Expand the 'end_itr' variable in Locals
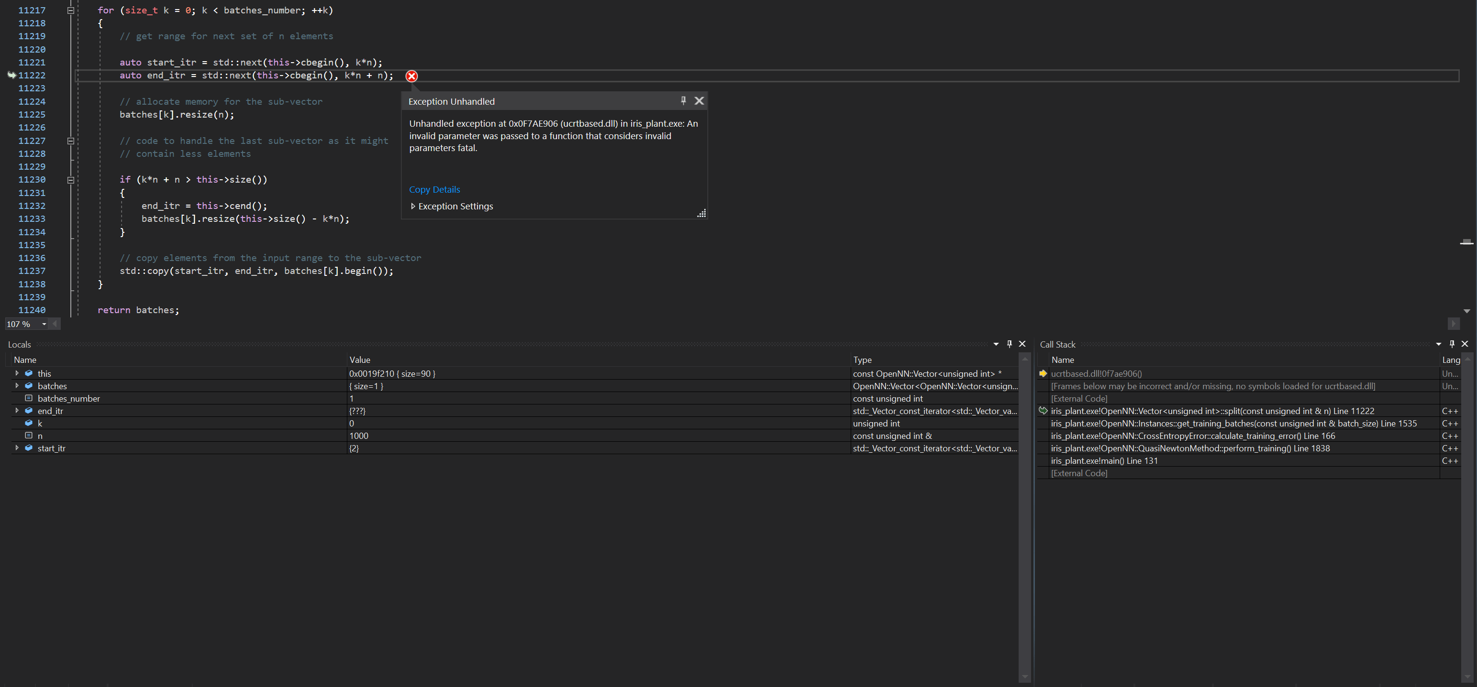The image size is (1477, 687). pyautogui.click(x=17, y=410)
